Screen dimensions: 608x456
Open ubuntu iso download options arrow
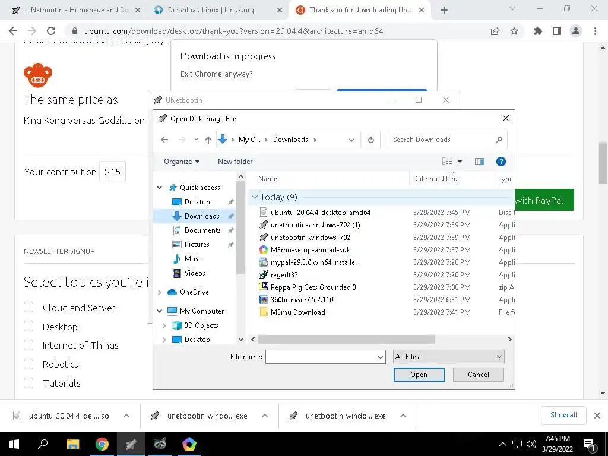pyautogui.click(x=126, y=416)
